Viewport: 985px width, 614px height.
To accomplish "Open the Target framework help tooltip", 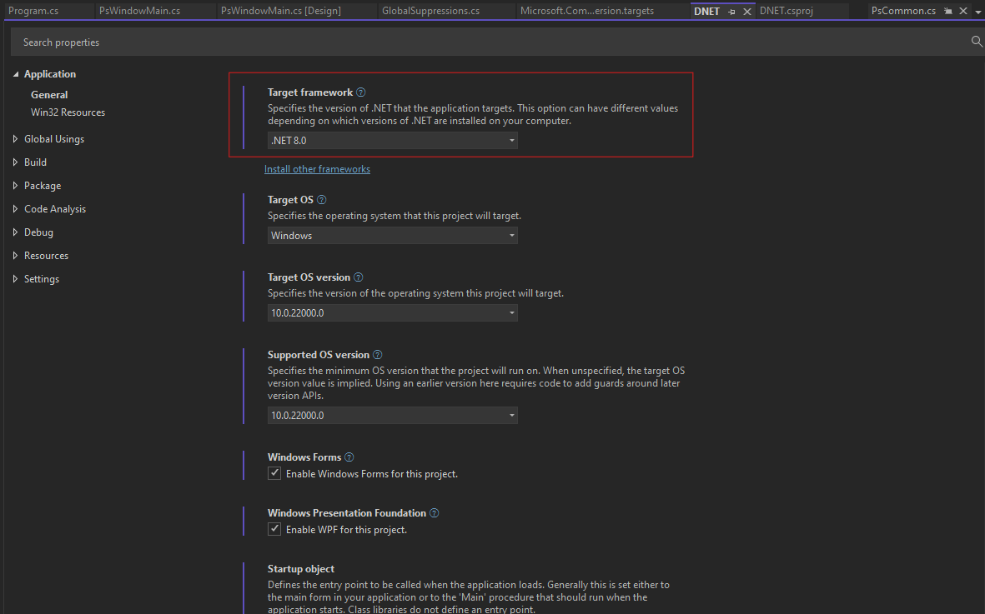I will [361, 92].
